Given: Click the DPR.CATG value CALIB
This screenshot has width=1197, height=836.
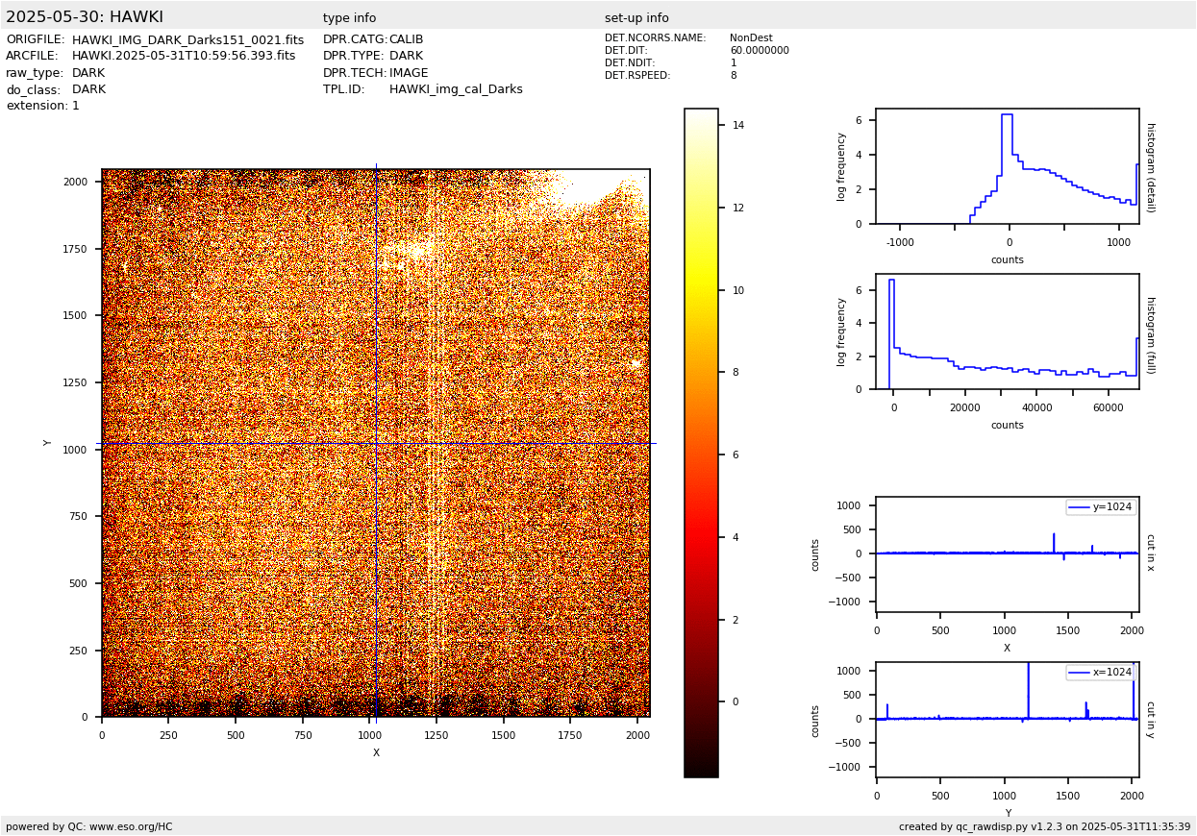Looking at the screenshot, I should tap(406, 40).
